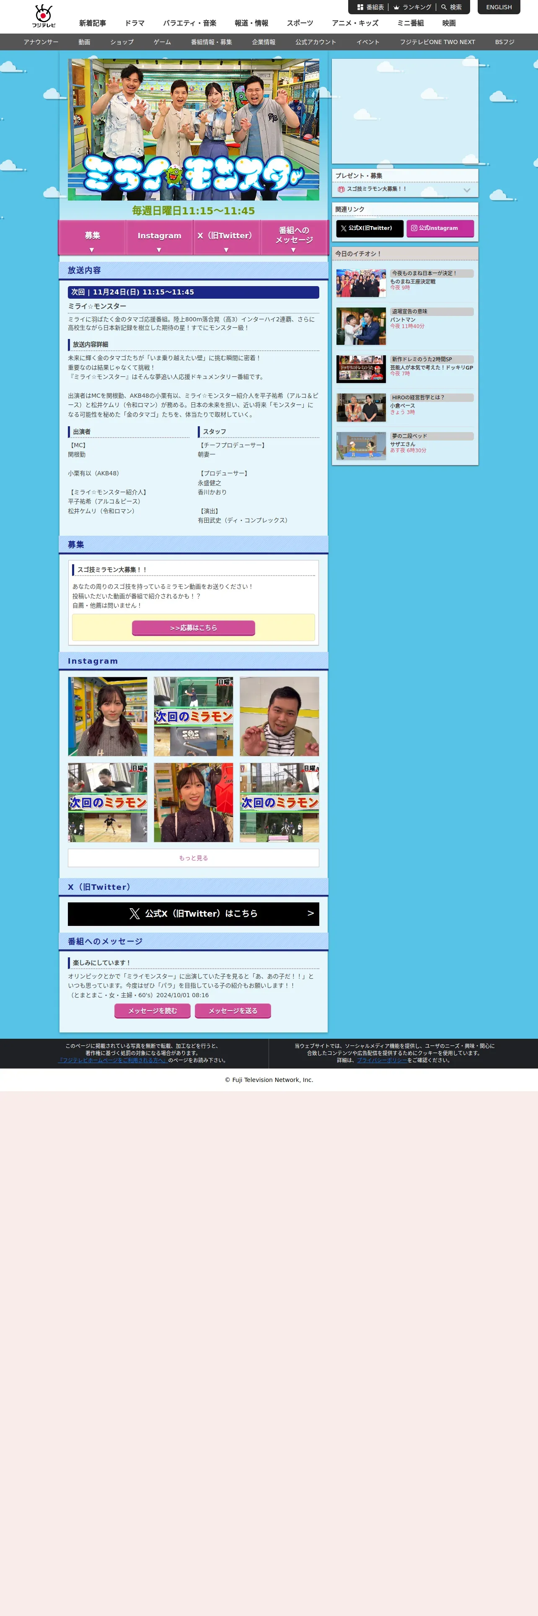Open イベント in sub navigation
The image size is (538, 1616).
point(367,42)
